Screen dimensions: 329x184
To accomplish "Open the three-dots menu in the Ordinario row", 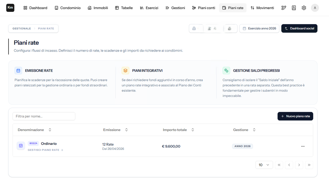I will [x=303, y=146].
